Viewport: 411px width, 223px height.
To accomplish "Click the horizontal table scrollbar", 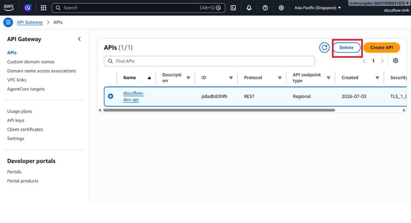I will pyautogui.click(x=219, y=110).
